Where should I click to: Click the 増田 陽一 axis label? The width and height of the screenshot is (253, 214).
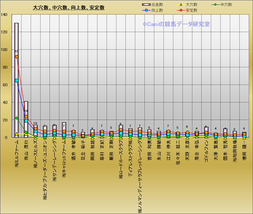pos(244,150)
